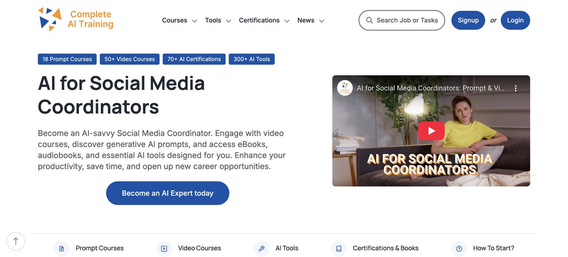Click the How To Start question icon
568x257 pixels.
pos(459,249)
